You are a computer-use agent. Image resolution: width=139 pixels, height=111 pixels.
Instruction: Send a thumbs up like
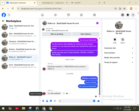point(98,101)
